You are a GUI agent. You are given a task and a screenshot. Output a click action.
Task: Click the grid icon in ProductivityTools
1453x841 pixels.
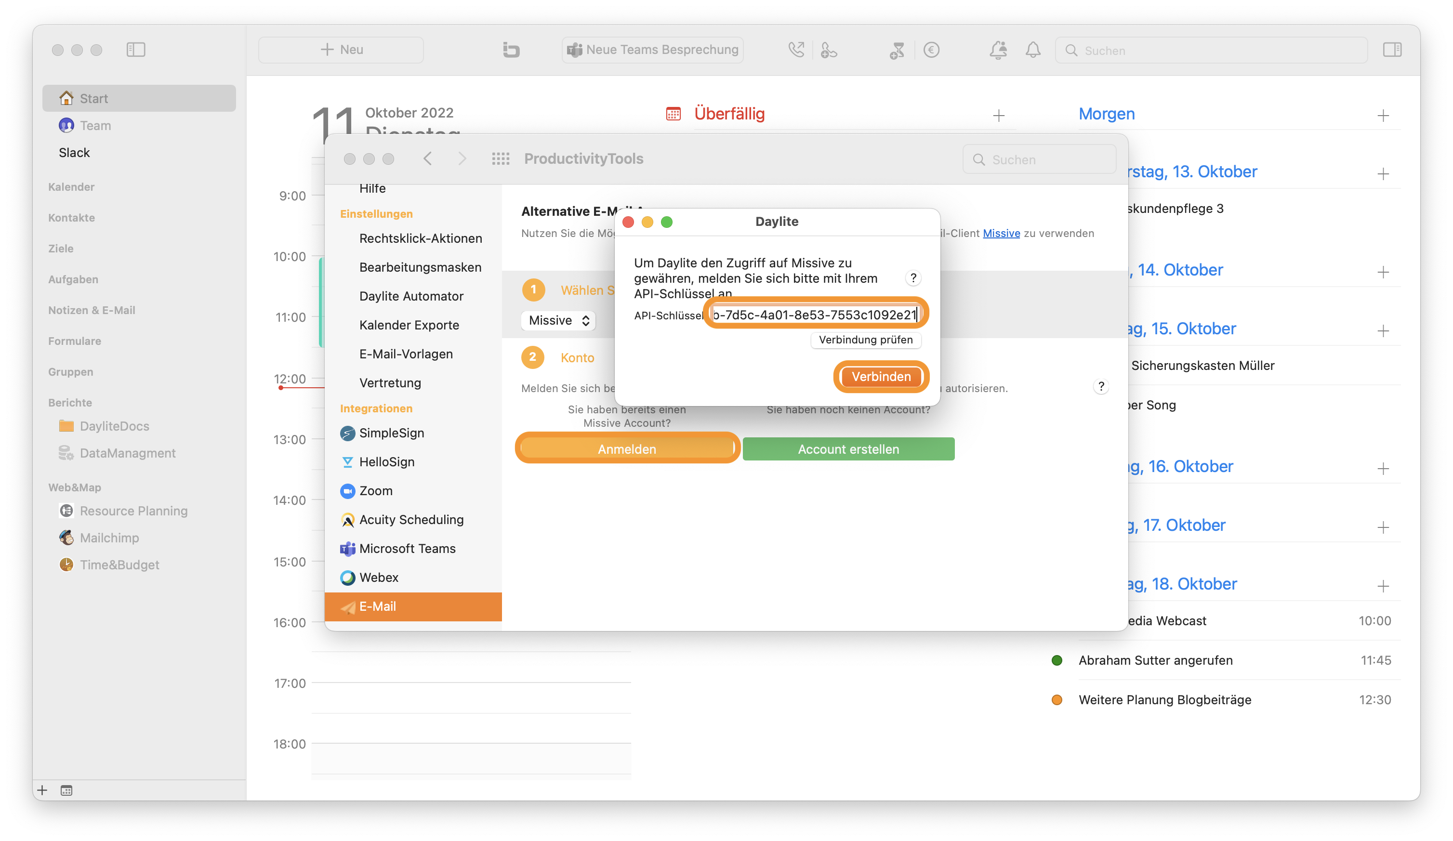[501, 158]
